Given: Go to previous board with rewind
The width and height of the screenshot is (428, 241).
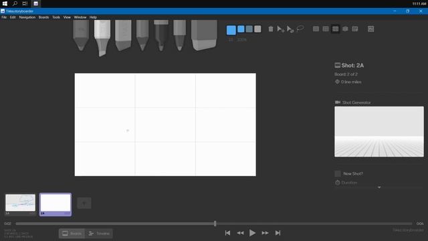Looking at the screenshot, I should [240, 233].
